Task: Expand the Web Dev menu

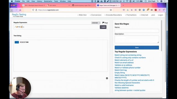Action: pos(82,15)
